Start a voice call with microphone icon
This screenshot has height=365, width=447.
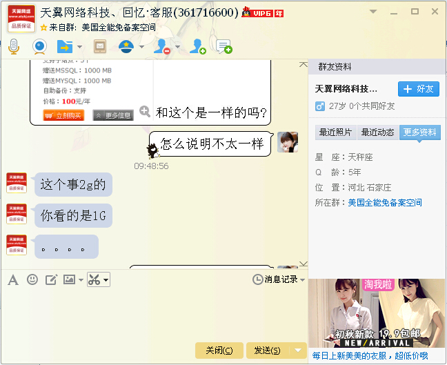(13, 46)
